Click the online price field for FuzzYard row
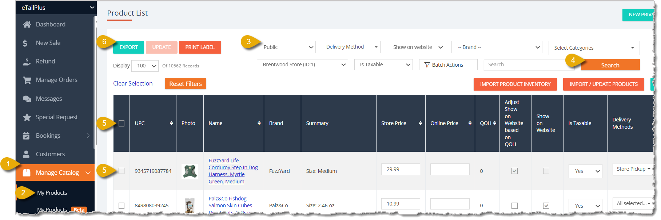661x220 pixels. [450, 169]
